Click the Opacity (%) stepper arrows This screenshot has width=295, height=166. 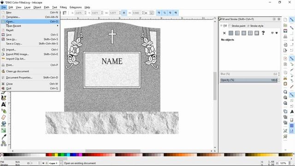(x=279, y=80)
